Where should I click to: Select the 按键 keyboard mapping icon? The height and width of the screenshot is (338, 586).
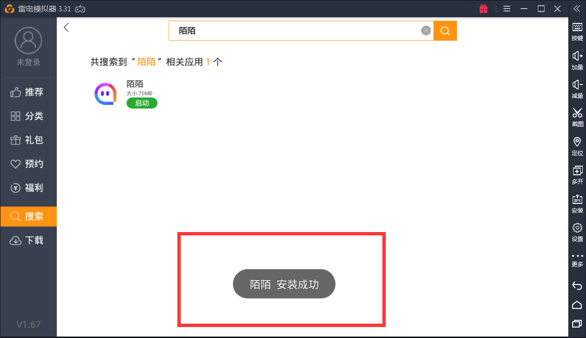tap(576, 30)
